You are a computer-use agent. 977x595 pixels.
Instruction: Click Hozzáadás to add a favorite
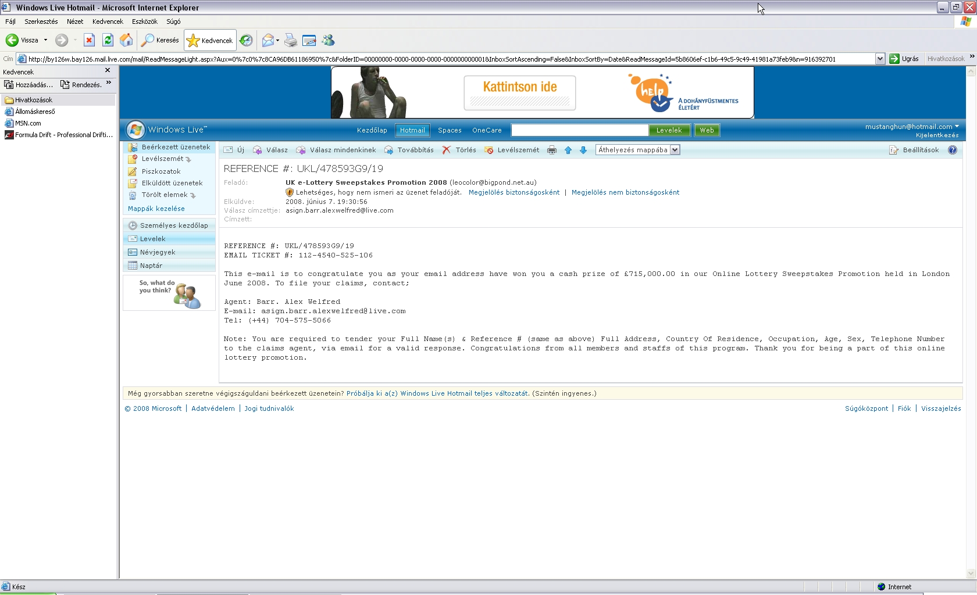28,84
